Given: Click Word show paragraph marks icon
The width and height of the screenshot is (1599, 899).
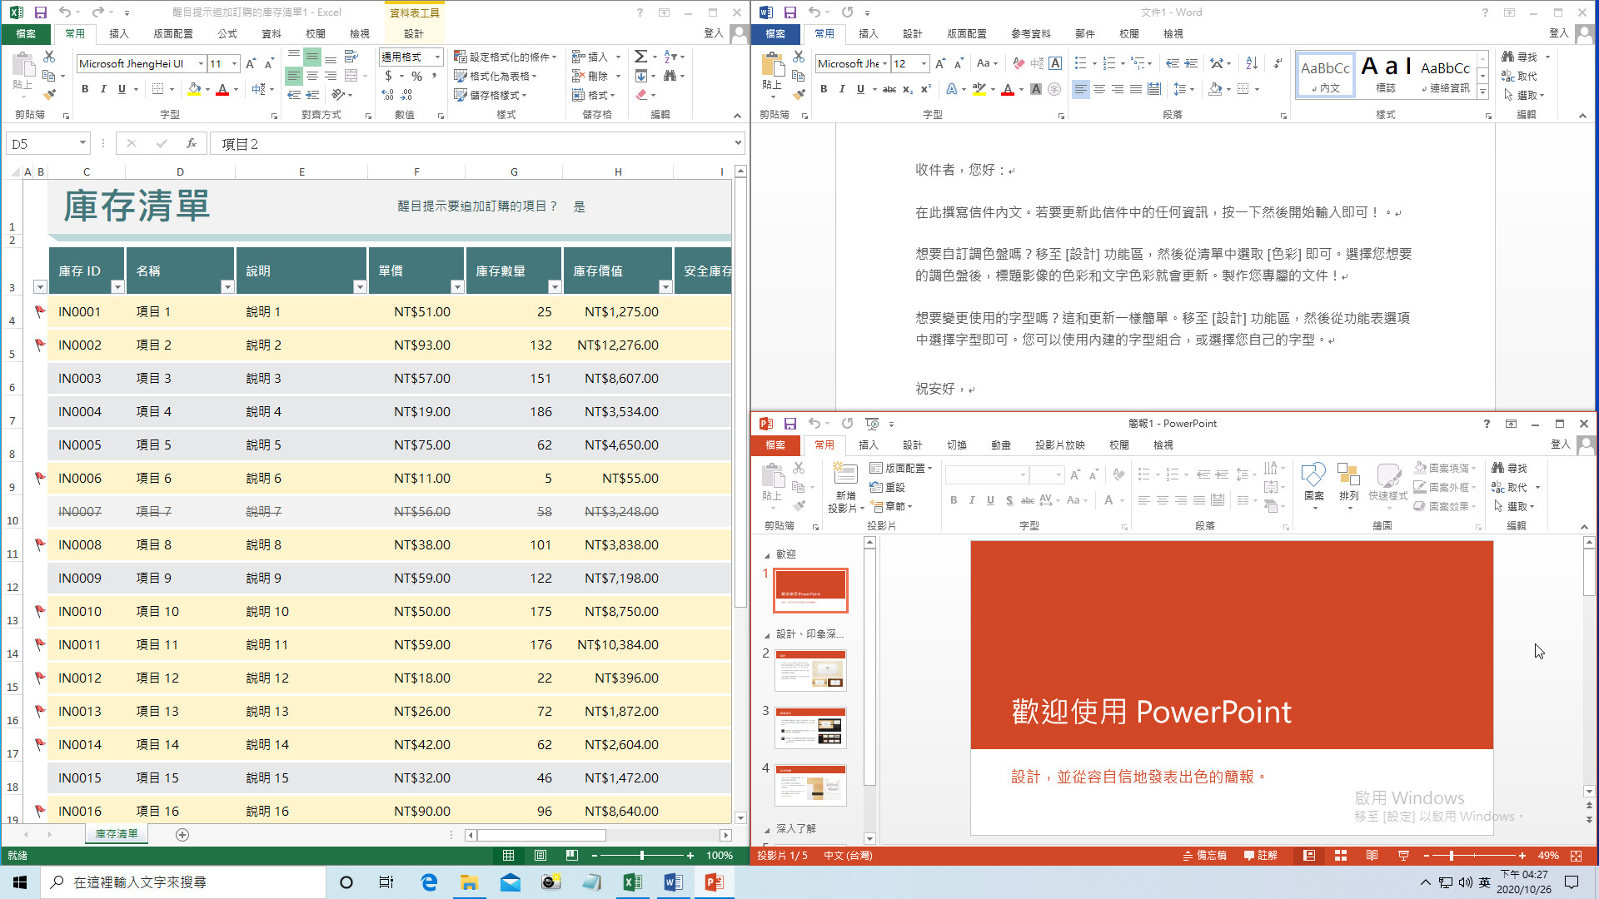Looking at the screenshot, I should click(1278, 63).
